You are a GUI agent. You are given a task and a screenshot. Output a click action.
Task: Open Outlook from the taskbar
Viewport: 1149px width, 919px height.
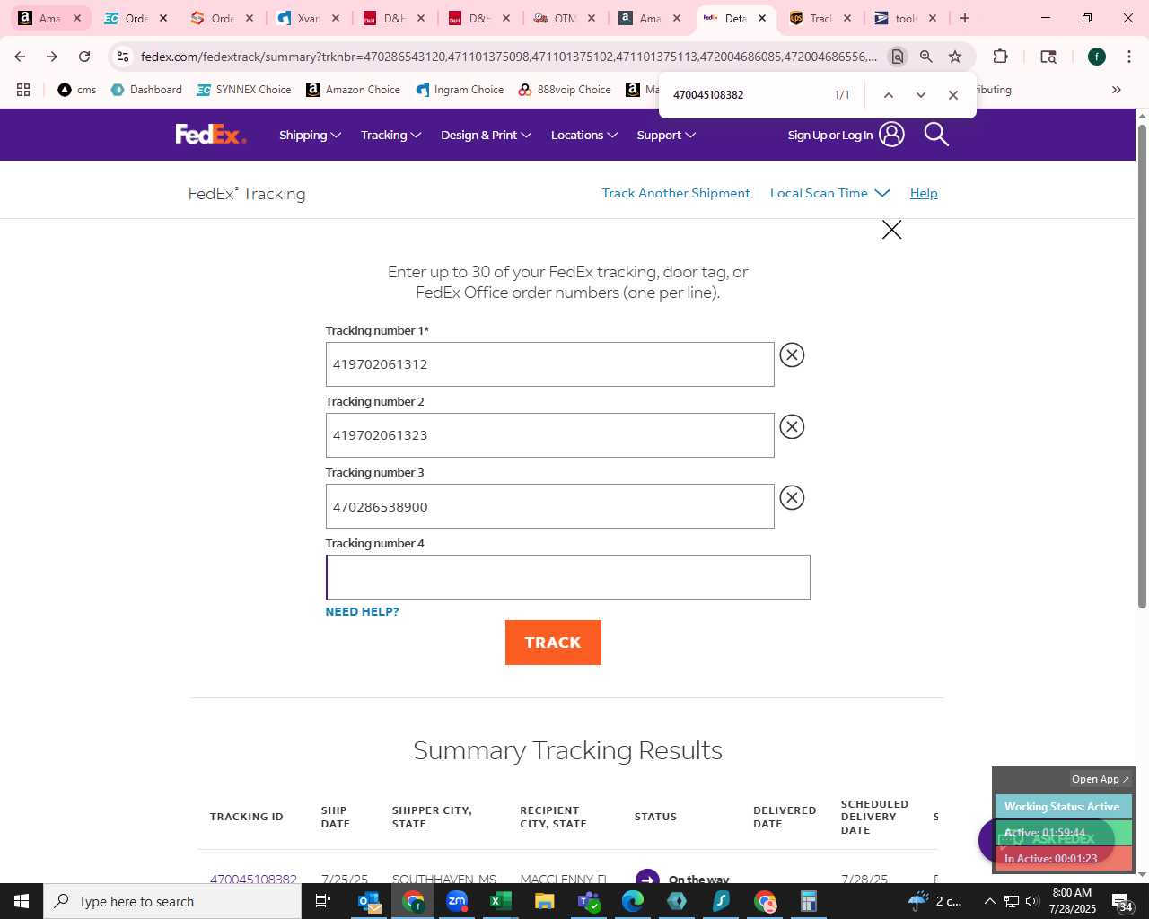coord(369,901)
